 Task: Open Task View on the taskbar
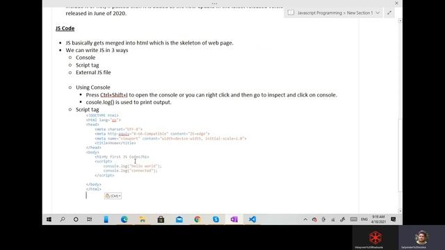coord(90,219)
